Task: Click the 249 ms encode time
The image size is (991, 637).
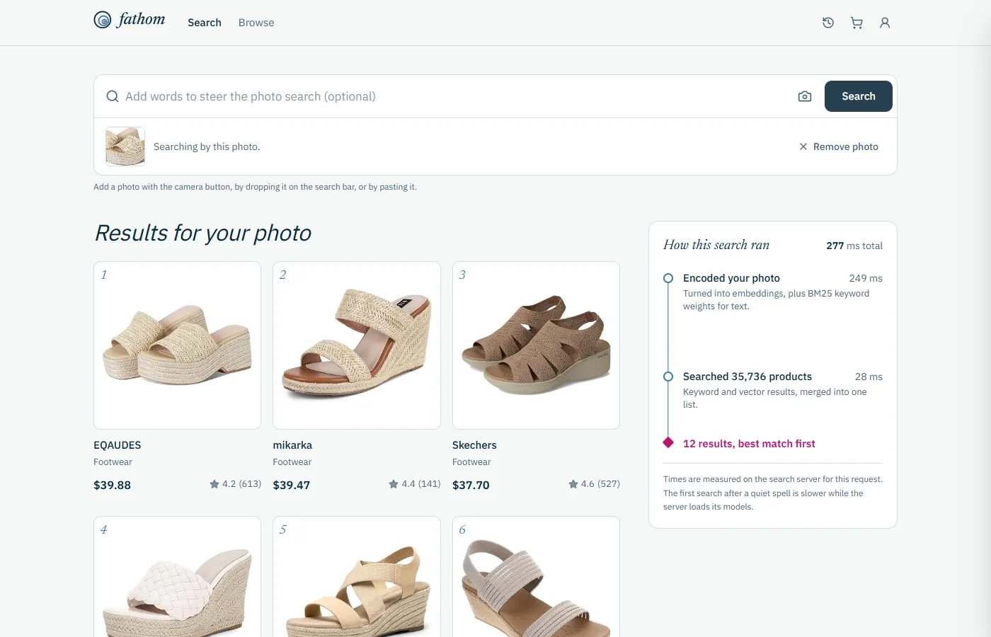Action: (866, 278)
